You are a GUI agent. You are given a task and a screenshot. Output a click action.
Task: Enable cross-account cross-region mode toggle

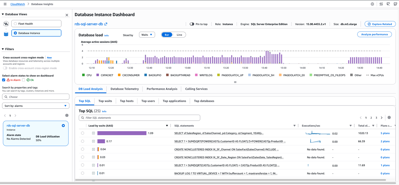[5, 68]
